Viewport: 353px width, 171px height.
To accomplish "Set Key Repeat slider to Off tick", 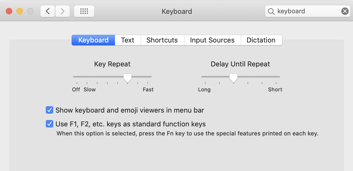I will point(77,77).
